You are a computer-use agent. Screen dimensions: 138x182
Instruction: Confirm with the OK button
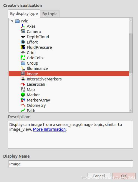(124, 176)
